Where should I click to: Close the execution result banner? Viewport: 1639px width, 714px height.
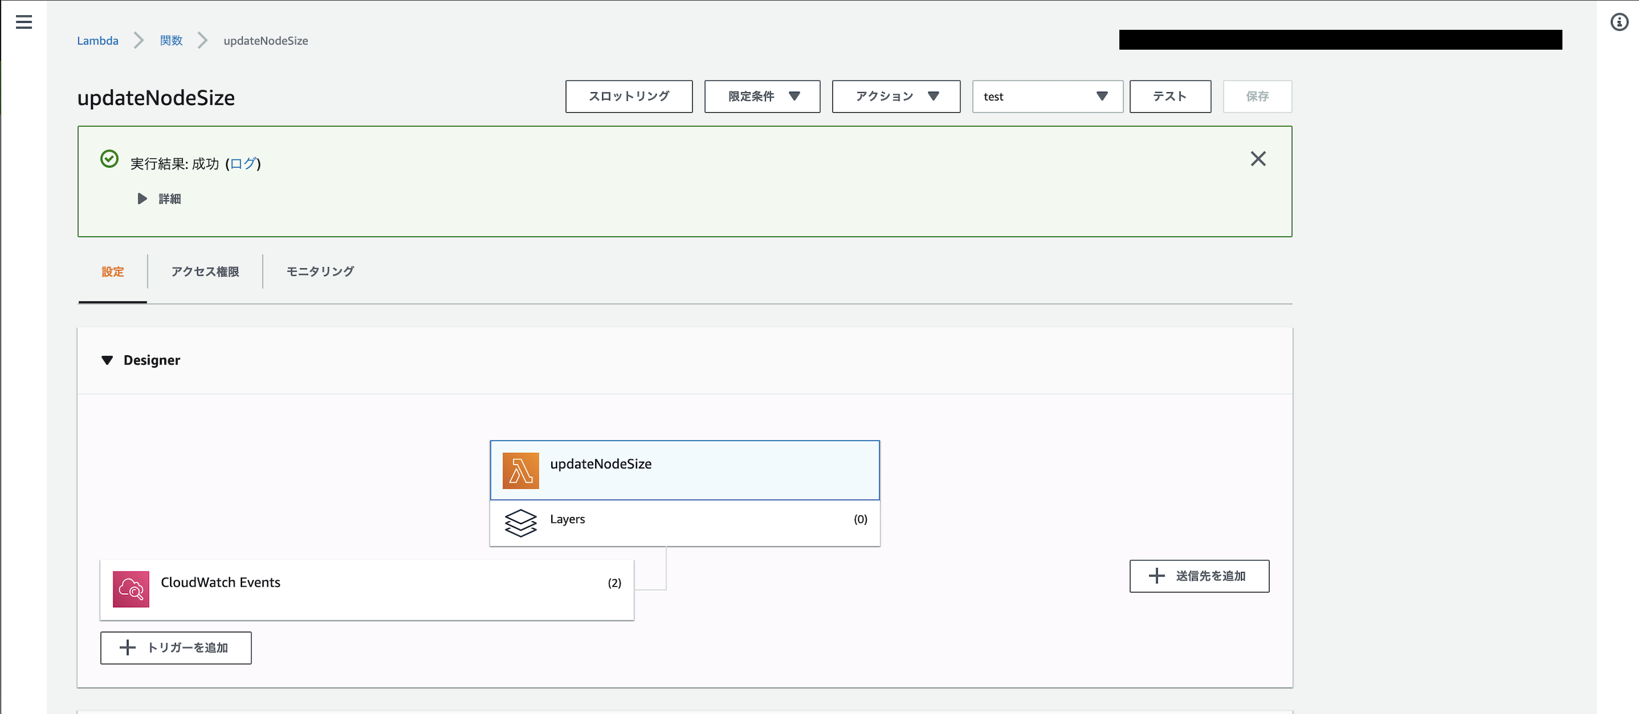[x=1258, y=159]
